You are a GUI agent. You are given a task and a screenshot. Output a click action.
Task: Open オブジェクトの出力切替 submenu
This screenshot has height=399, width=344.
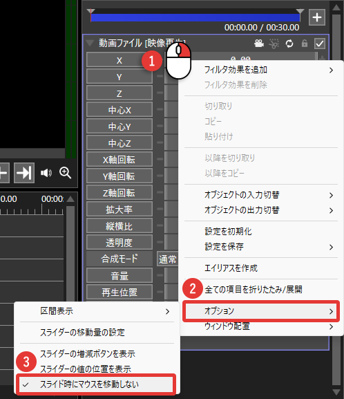[x=261, y=210]
